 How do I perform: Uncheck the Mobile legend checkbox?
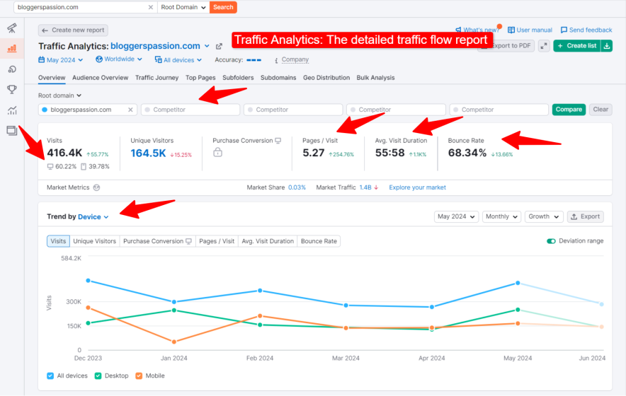[x=139, y=375]
